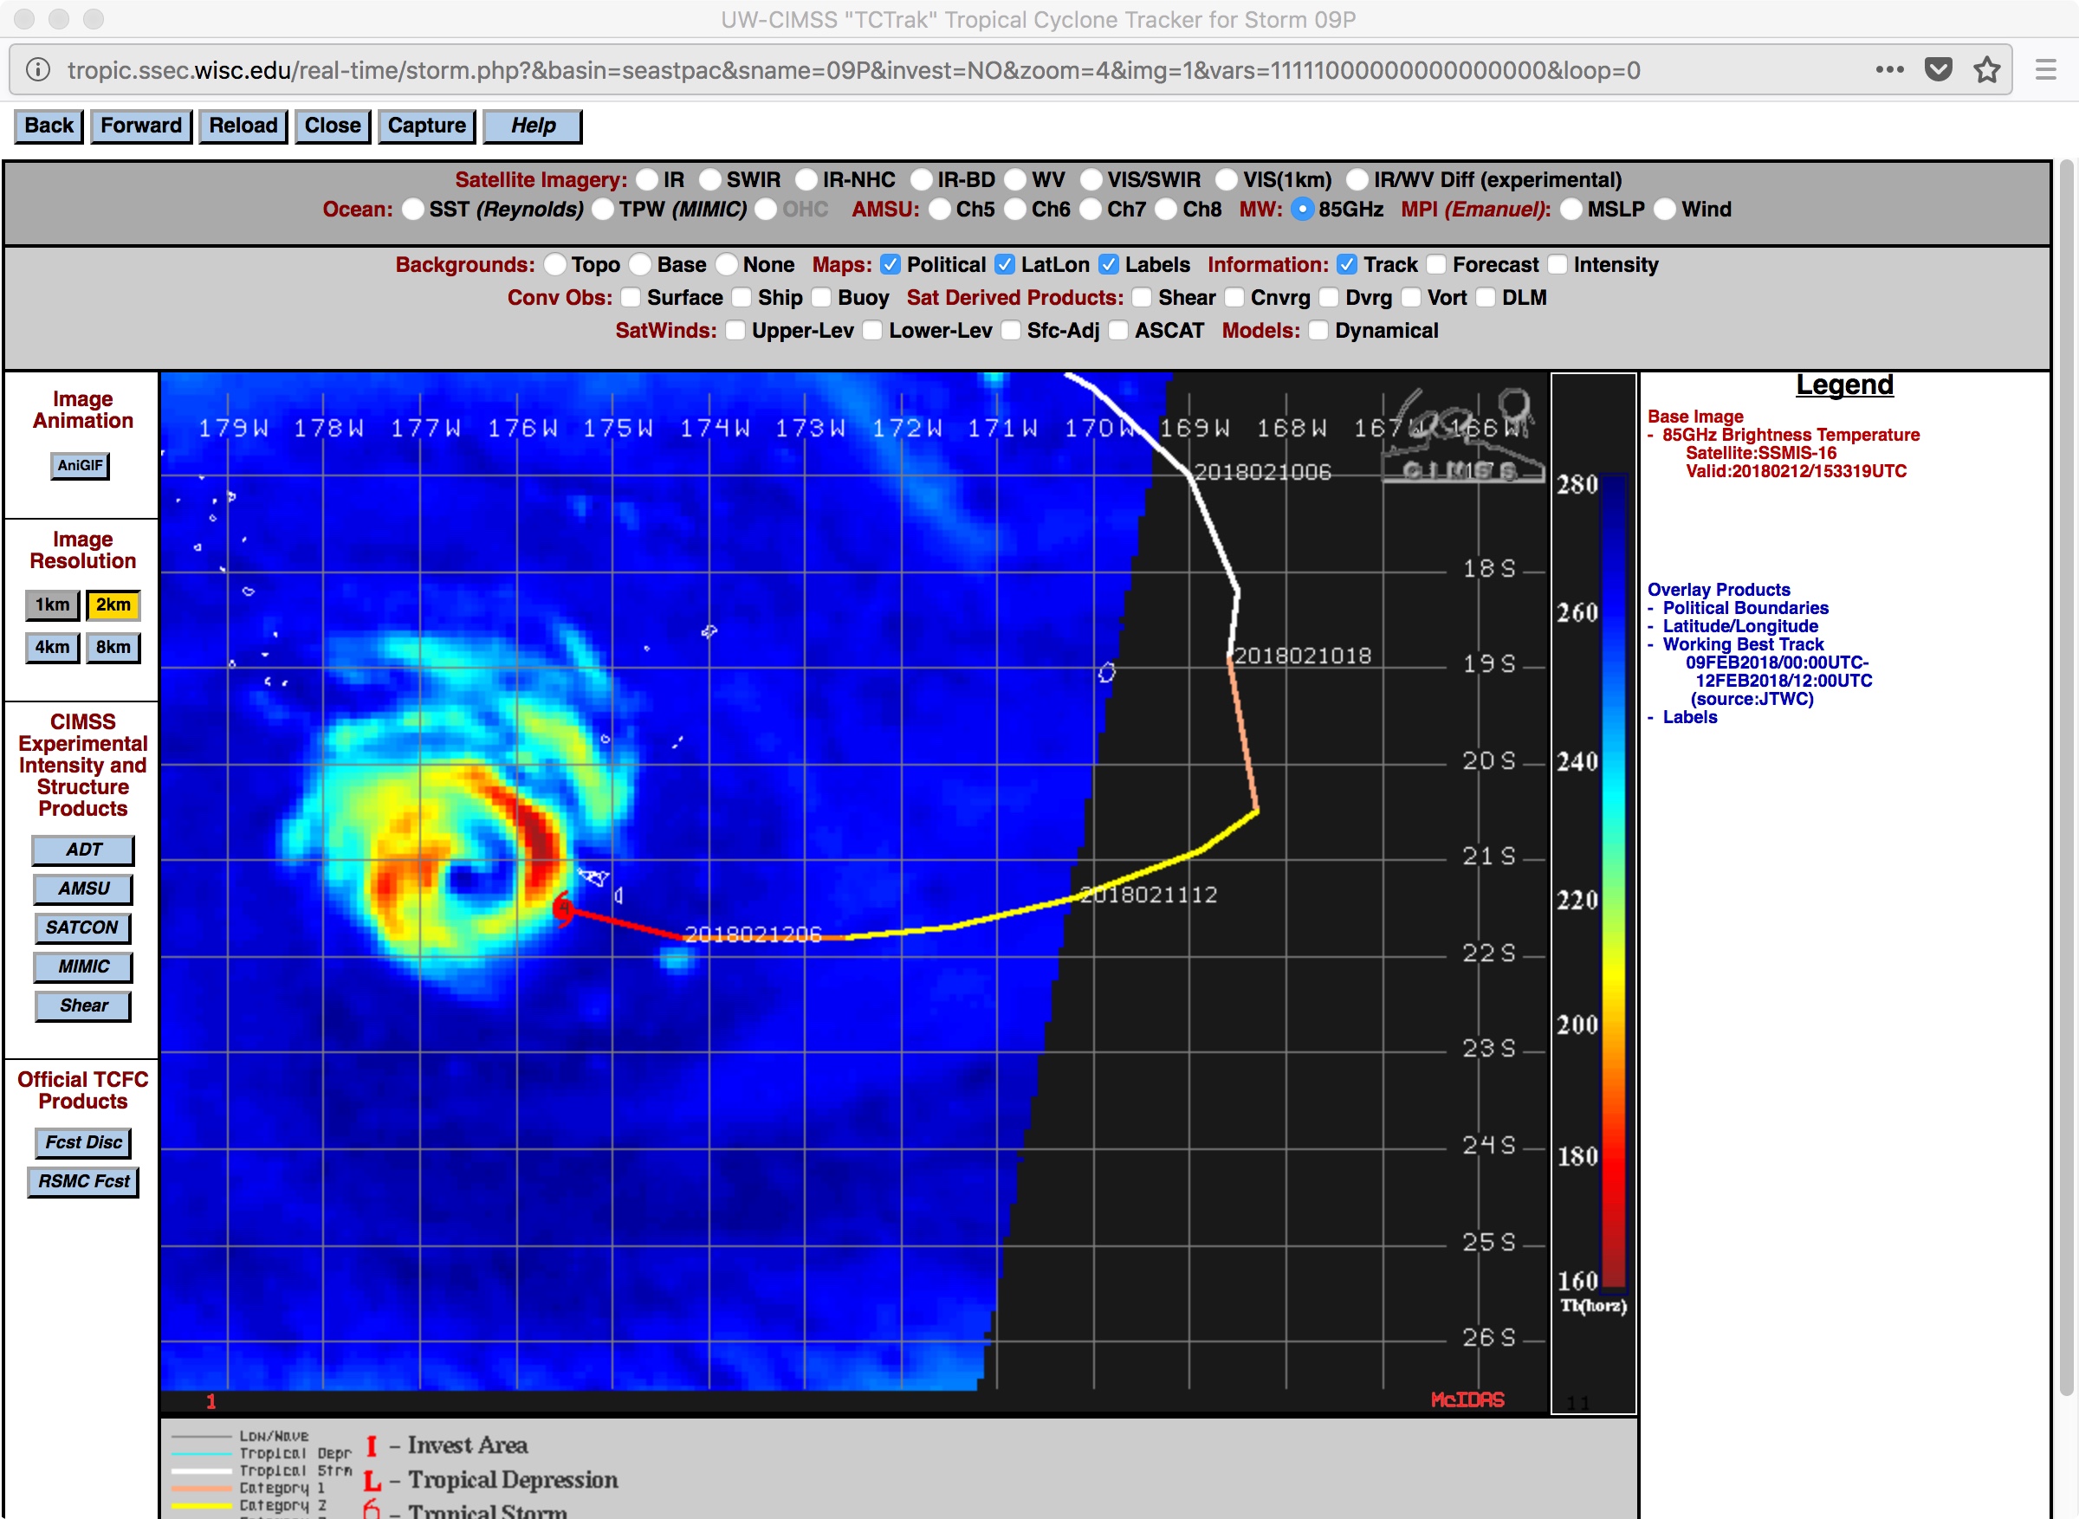The image size is (2079, 1519).
Task: Enable the Intensity information checkbox
Action: pos(1557,265)
